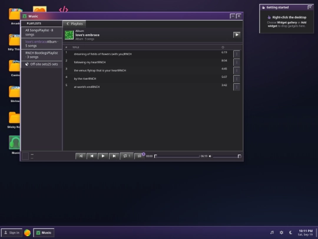This screenshot has width=318, height=239.
Task: Open the Casino desktop folder
Action: pos(14,68)
